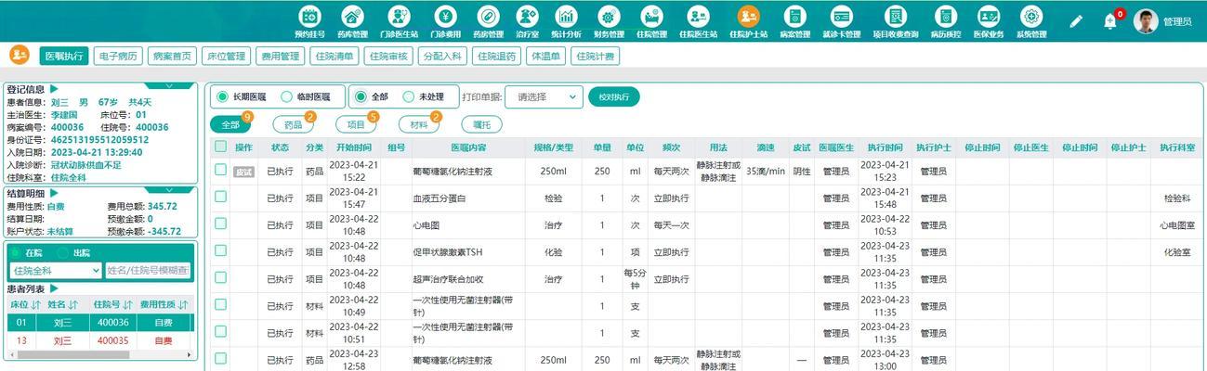1207x371 pixels.
Task: Select the 未处理 unprocessed radio option
Action: [409, 96]
